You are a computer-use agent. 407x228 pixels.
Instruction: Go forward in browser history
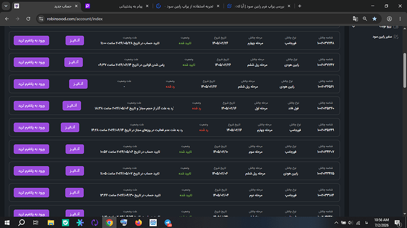pos(17,19)
